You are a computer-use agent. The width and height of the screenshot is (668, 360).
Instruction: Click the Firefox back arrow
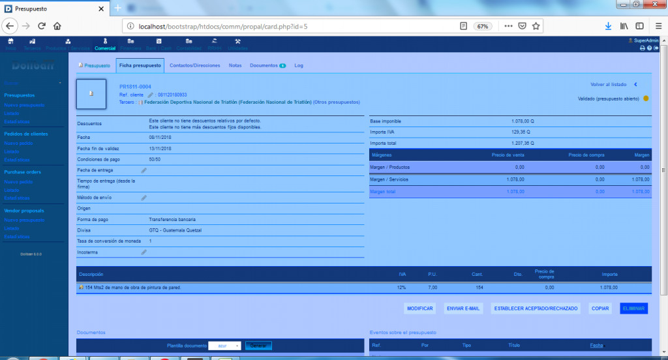[10, 26]
